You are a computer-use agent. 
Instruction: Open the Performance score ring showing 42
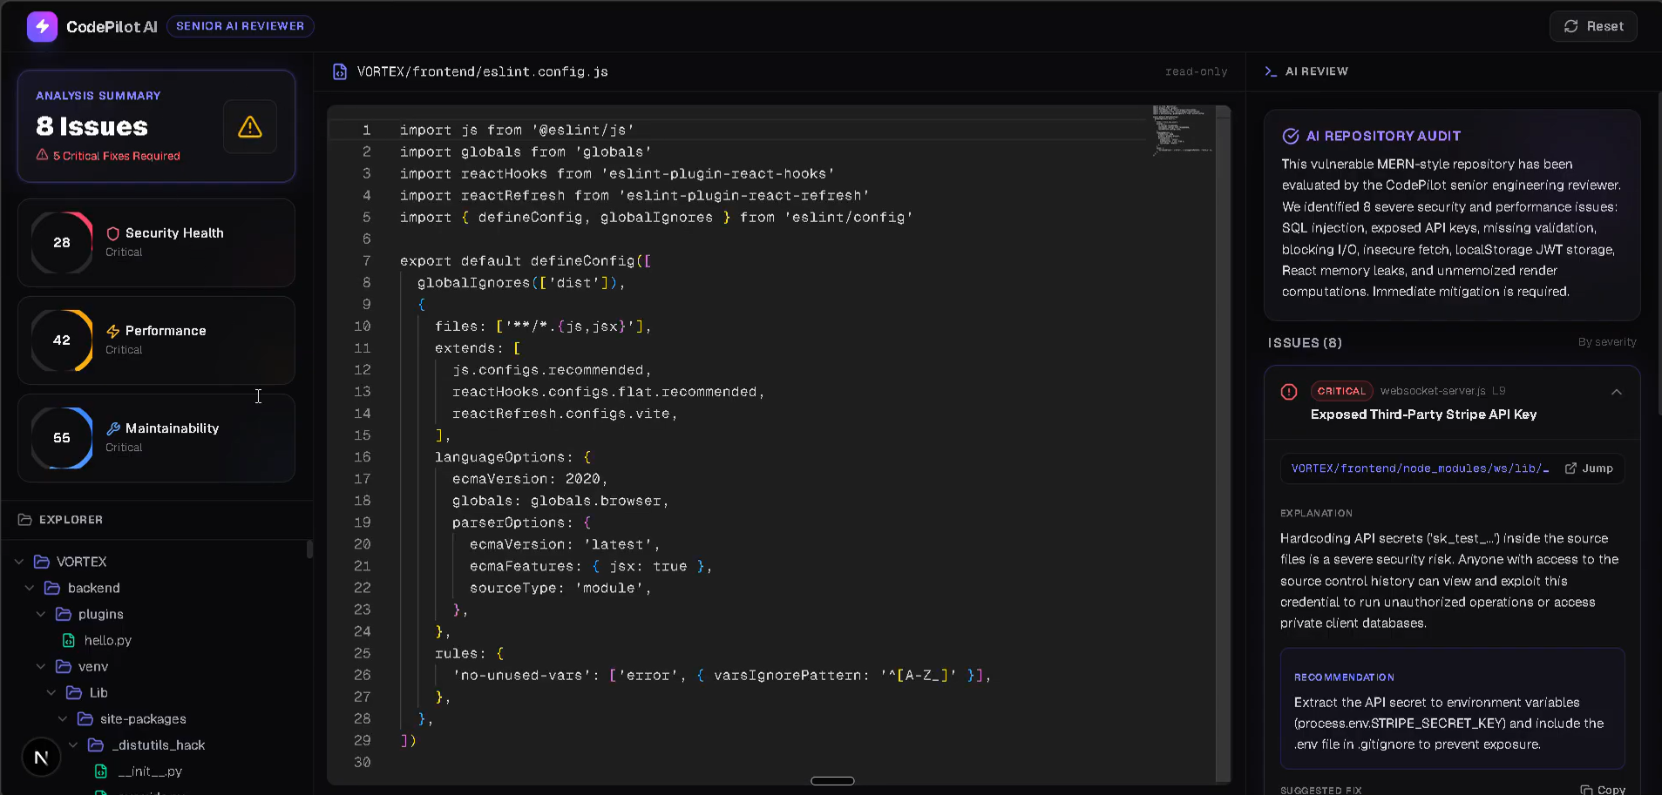coord(62,340)
